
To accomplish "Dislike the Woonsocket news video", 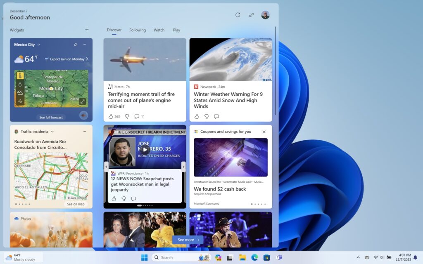I will pos(124,198).
